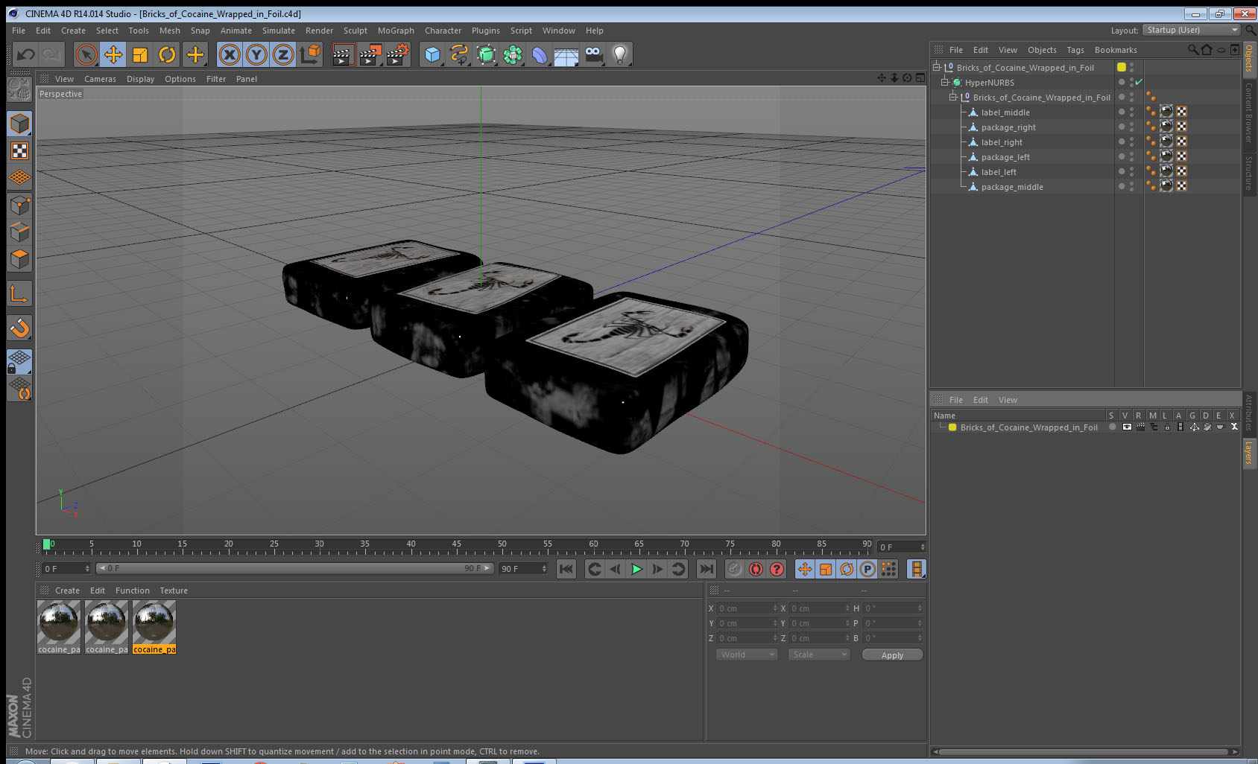Screen dimensions: 1258x764
Task: Add a Light object
Action: (620, 54)
